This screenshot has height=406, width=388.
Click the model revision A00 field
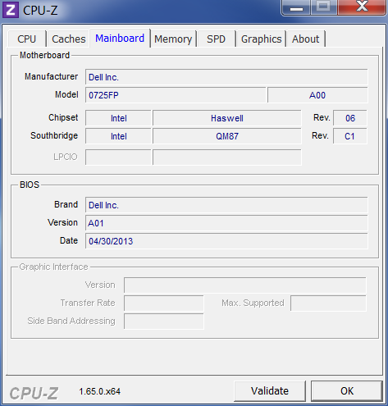pyautogui.click(x=317, y=95)
